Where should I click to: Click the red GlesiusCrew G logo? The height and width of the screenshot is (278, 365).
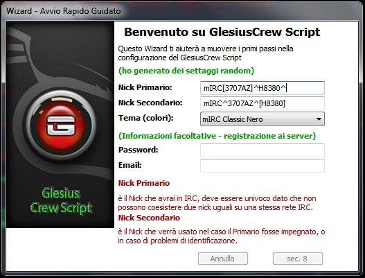tap(61, 126)
